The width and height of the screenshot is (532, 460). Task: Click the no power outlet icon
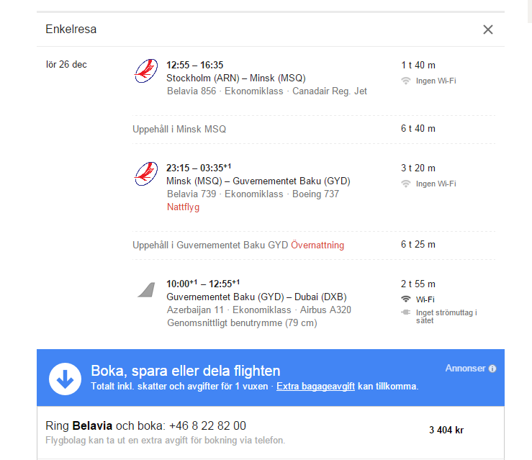tap(406, 312)
